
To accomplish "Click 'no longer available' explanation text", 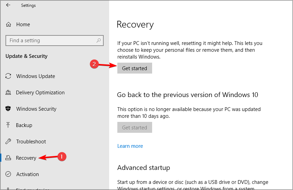I will [x=189, y=113].
